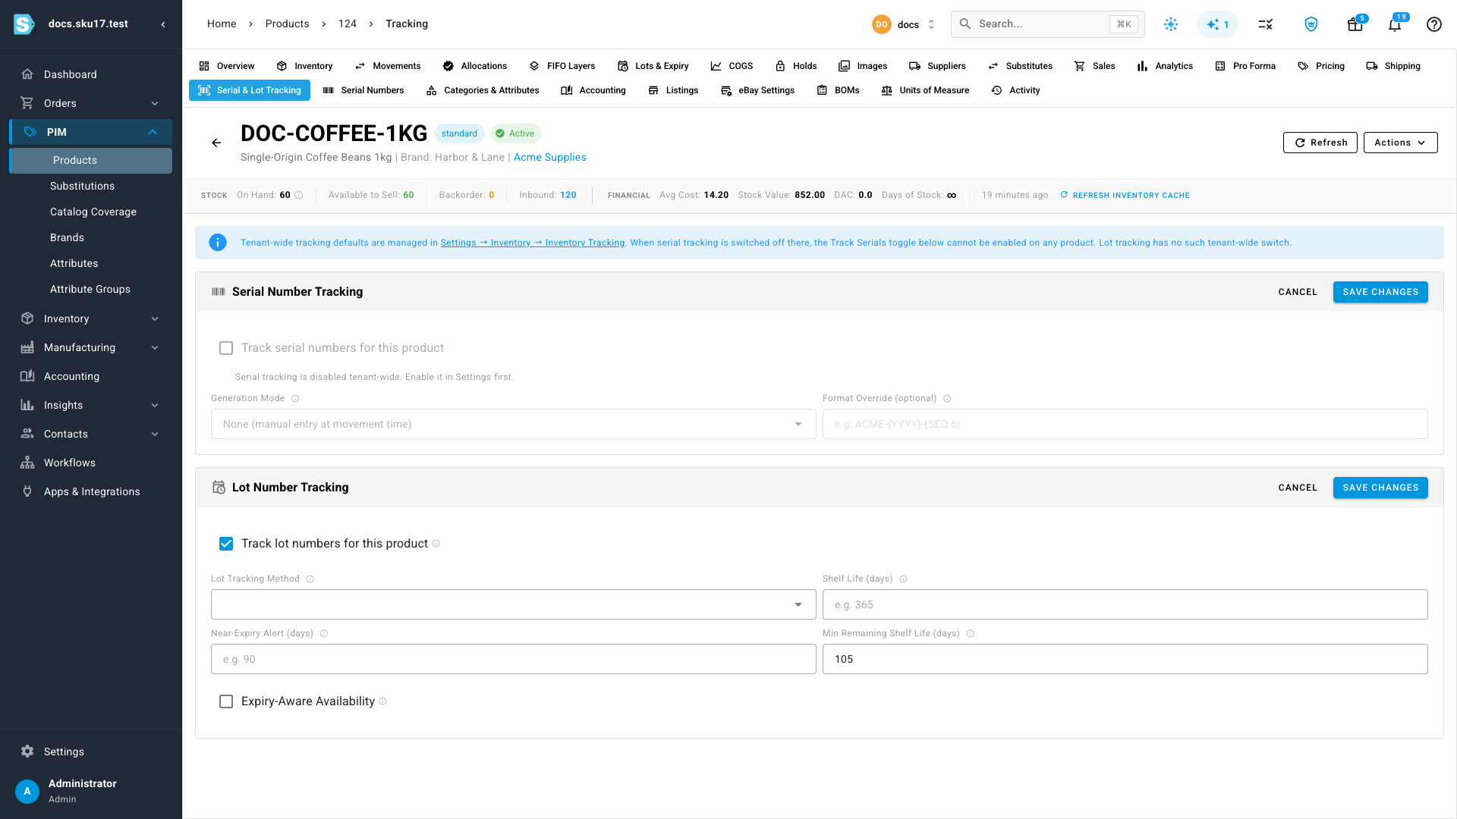Click the back arrow beside DOC-COFFEE-1KG

tap(216, 143)
